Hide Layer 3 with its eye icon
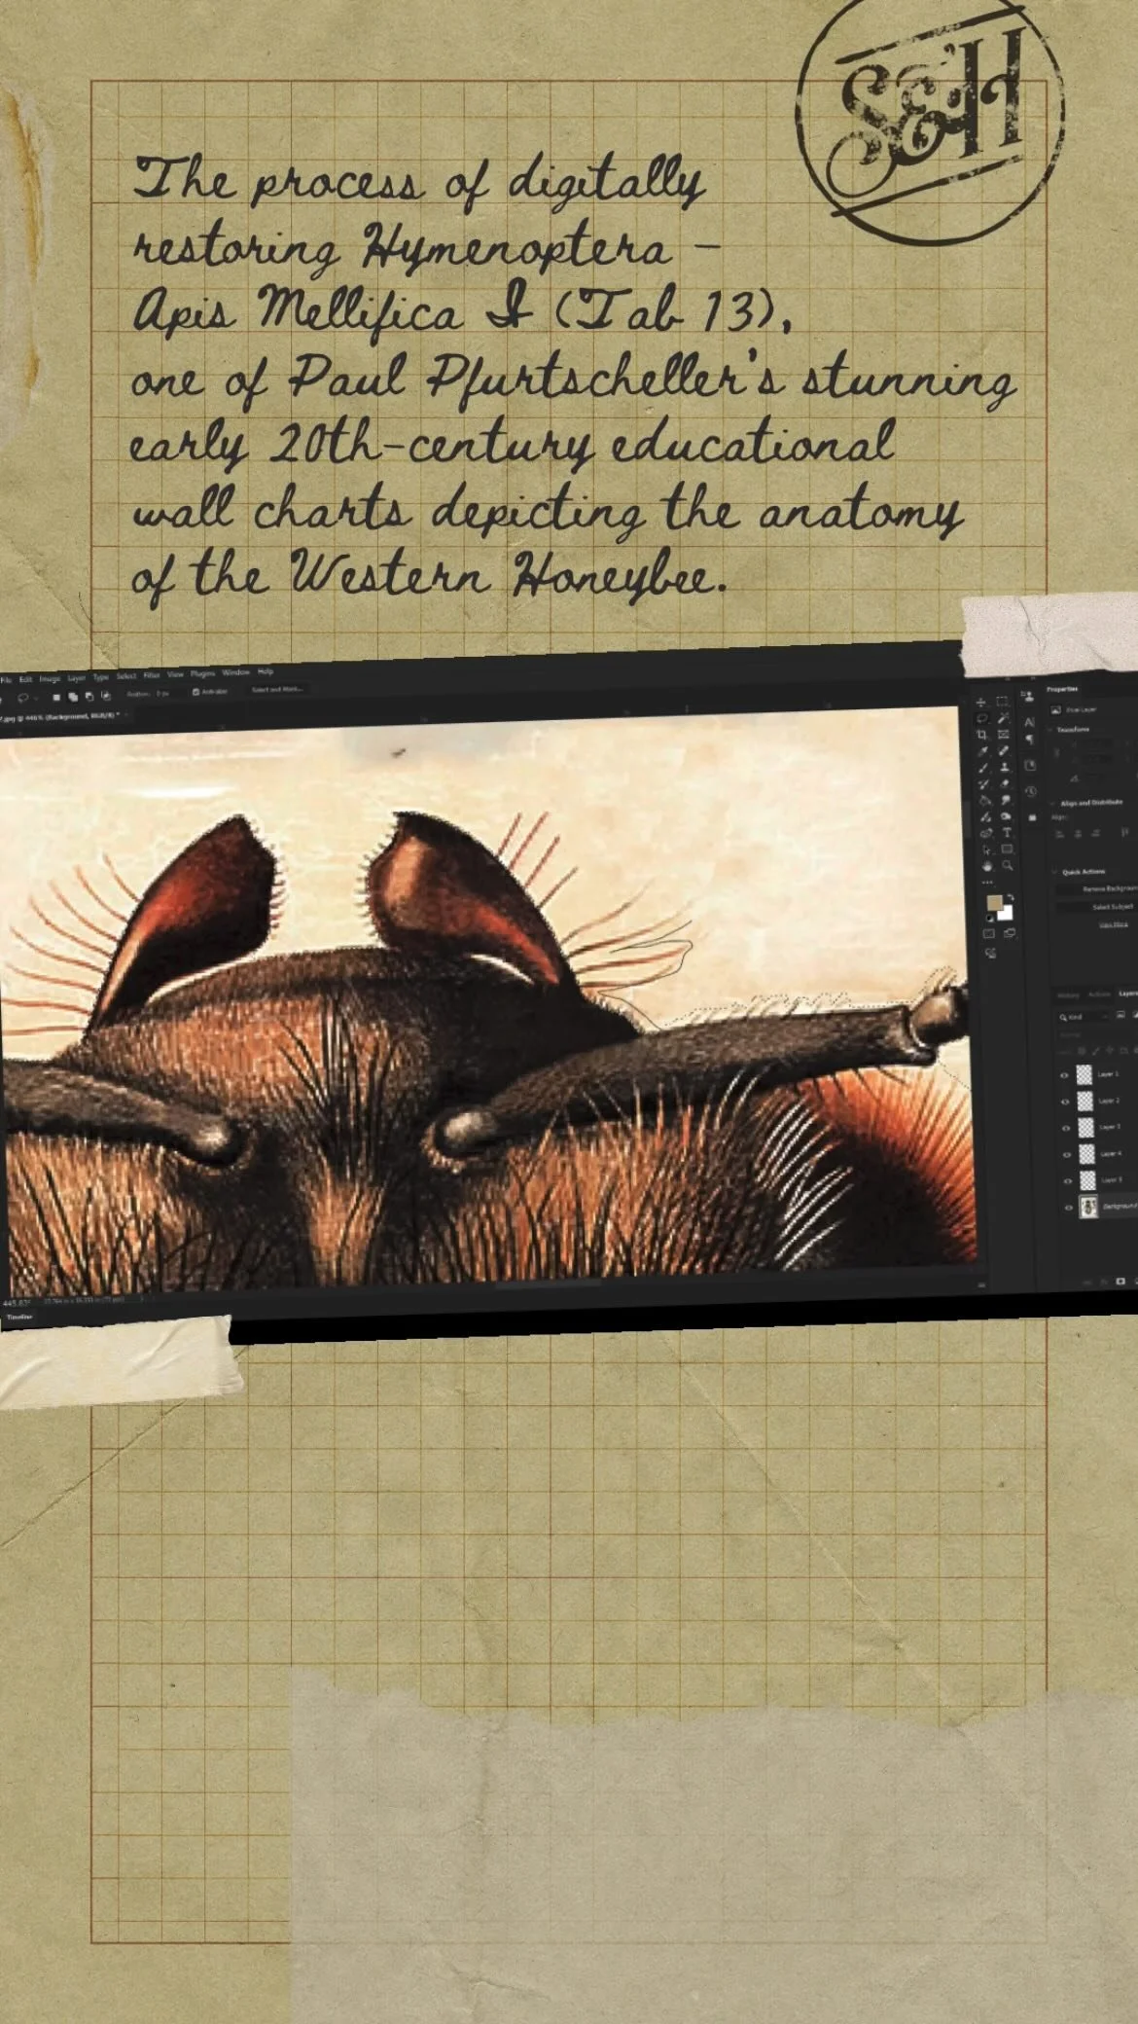The image size is (1138, 2024). pos(1066,1128)
